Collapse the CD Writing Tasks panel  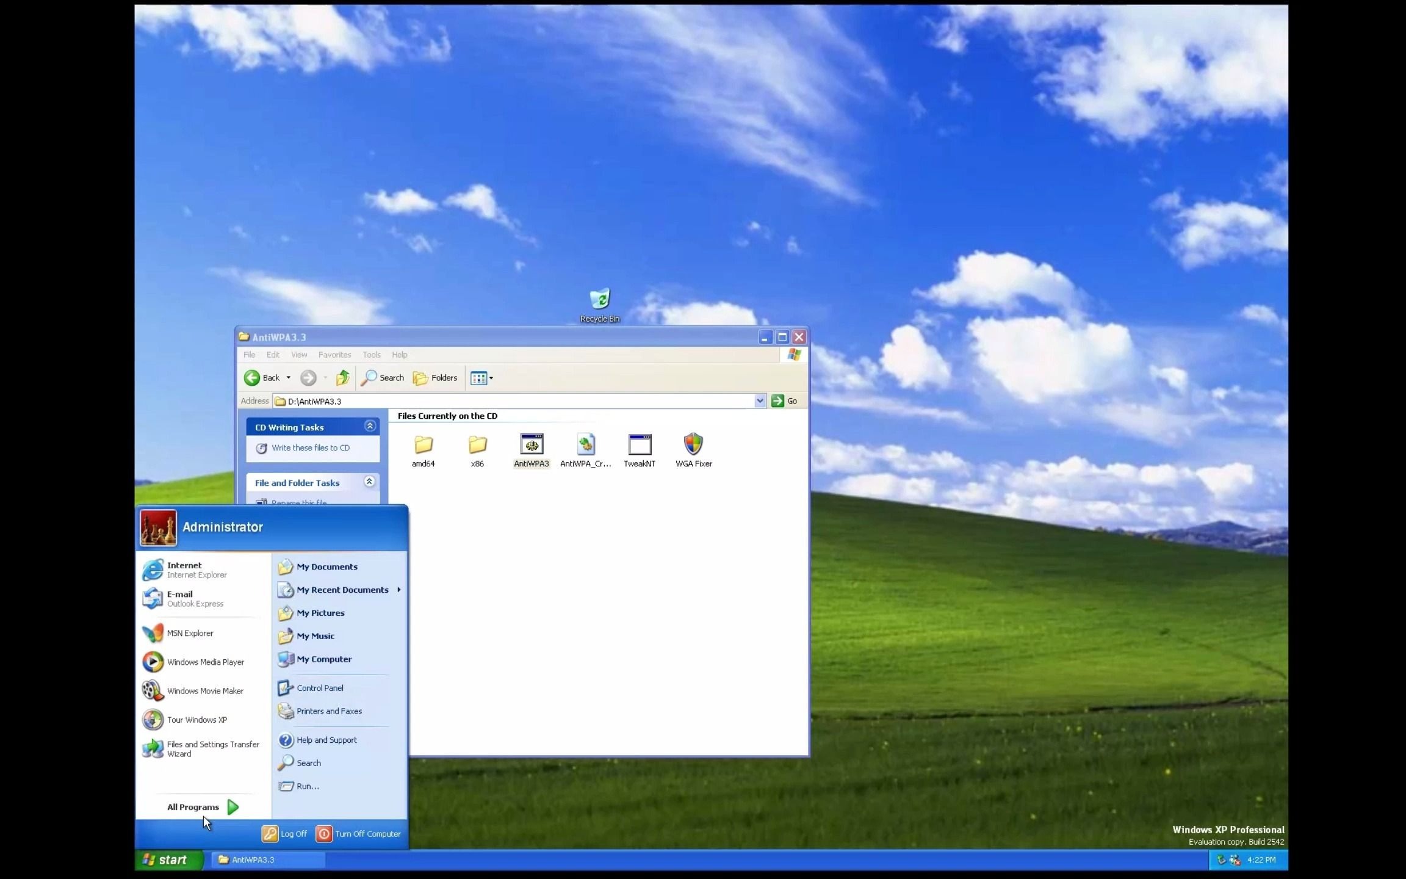click(370, 425)
